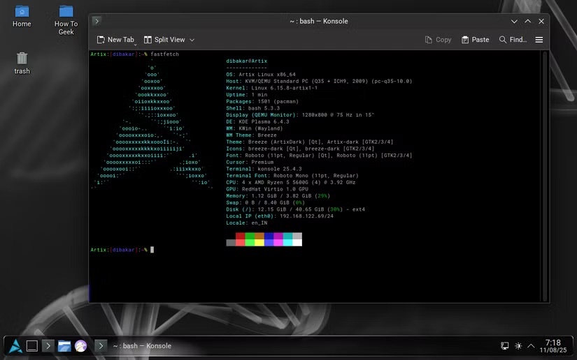577x360 pixels.
Task: Expand the hidden system tray icons arrow
Action: [x=531, y=346]
